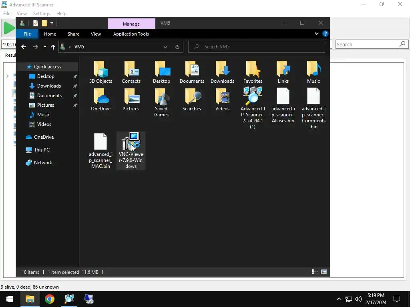The image size is (410, 307).
Task: Click Properties icon in quick access toolbar
Action: pyautogui.click(x=36, y=23)
